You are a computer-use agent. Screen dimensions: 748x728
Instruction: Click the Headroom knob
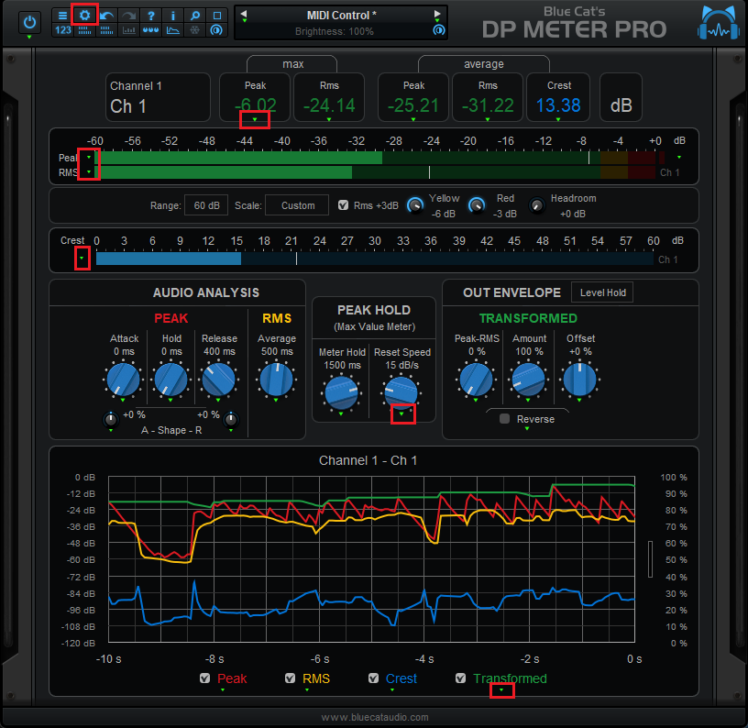(x=537, y=205)
